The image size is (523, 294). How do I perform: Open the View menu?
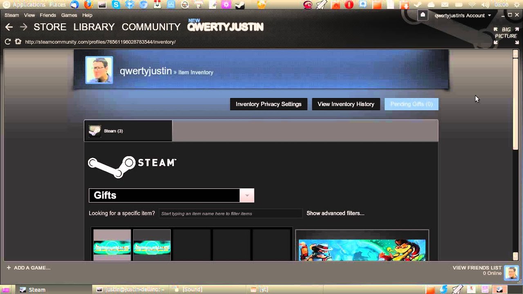pos(29,15)
